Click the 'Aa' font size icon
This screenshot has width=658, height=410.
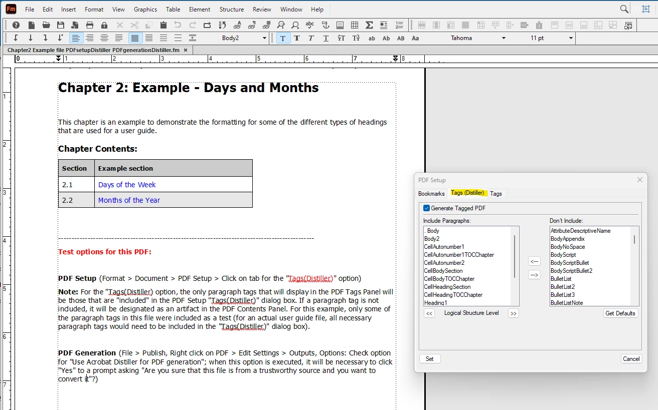pyautogui.click(x=415, y=38)
